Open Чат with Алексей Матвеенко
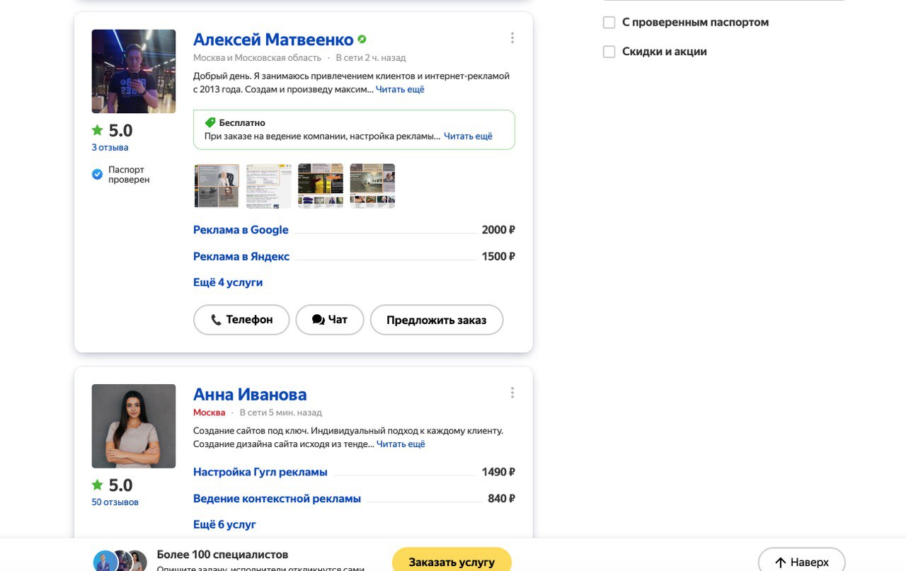906x571 pixels. click(330, 320)
